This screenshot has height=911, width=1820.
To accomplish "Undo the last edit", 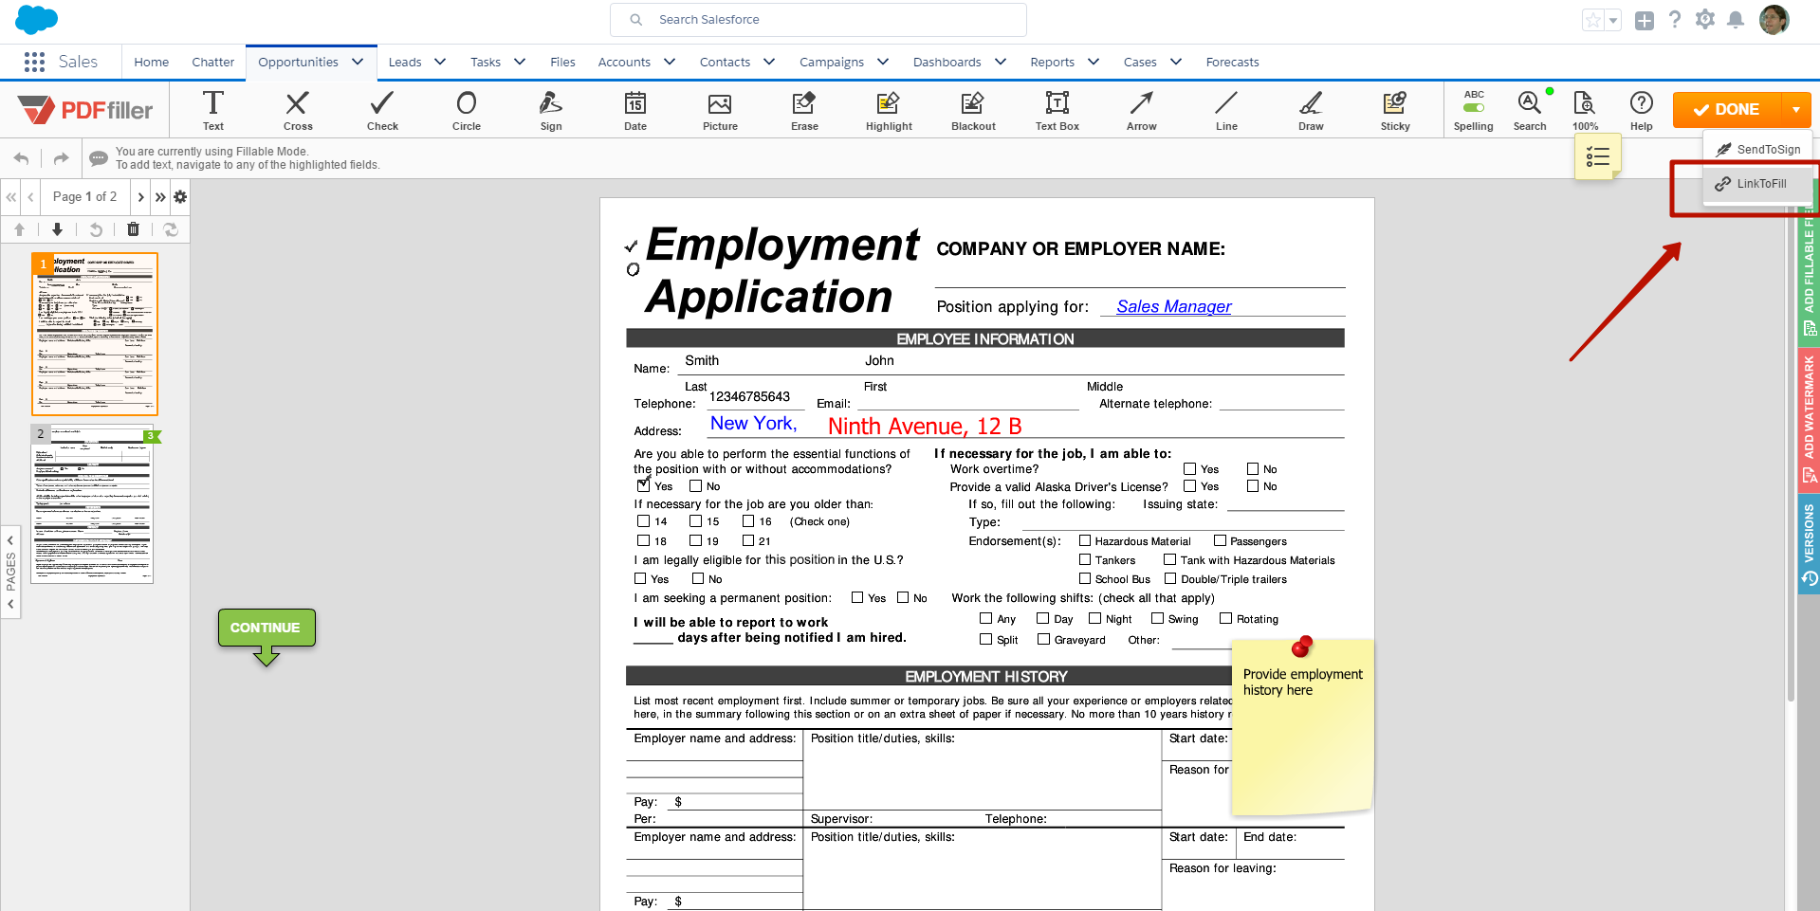I will click(x=22, y=158).
